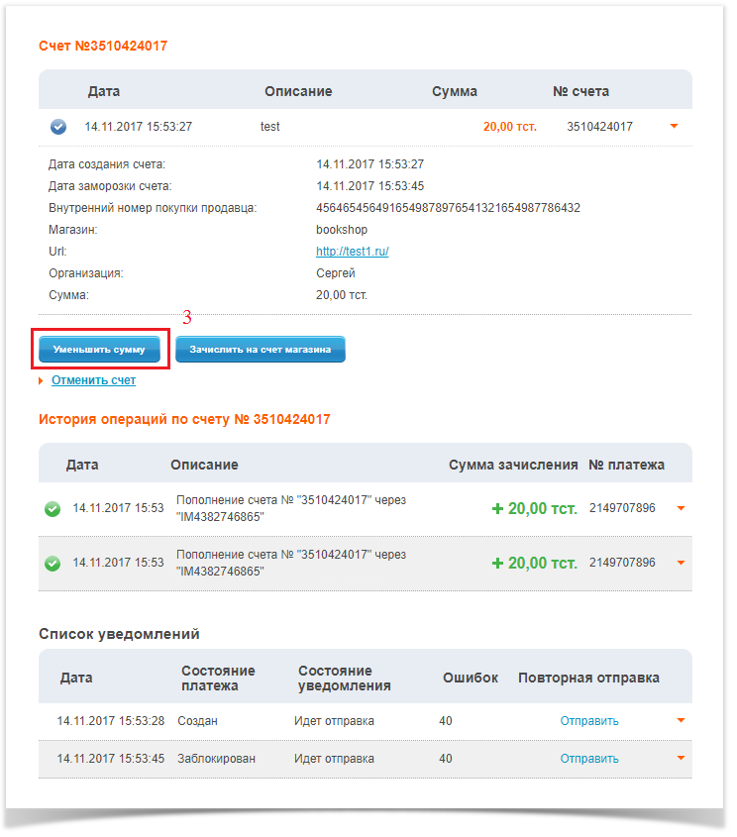737x837 pixels.
Task: Collapse invoice 3510424017 details with orange arrow
Action: (675, 127)
